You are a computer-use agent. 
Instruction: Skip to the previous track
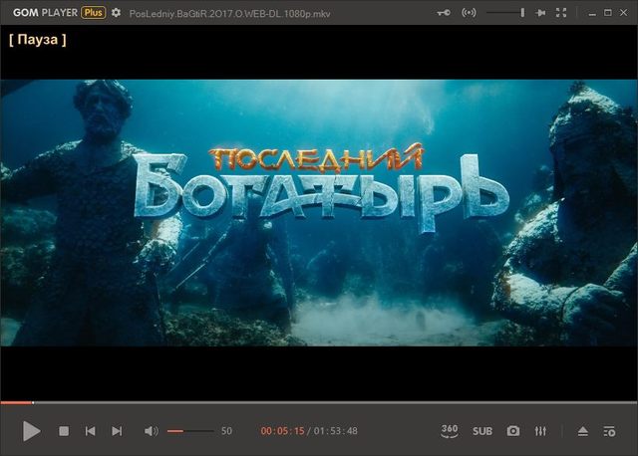(91, 431)
